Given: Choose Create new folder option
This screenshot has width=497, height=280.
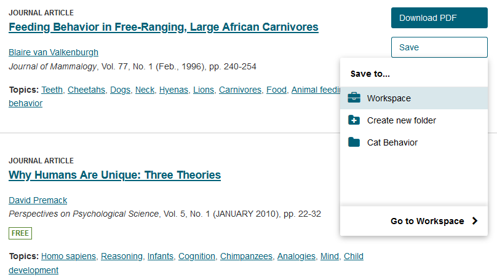Looking at the screenshot, I should 413,120.
